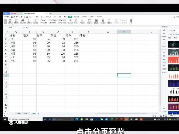The height and width of the screenshot is (134, 179).
Task: Click the vertical scrollbar thumb
Action: [160, 69]
